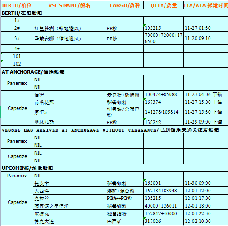
Task: Click the quantity cell 317026
Action: [x=164, y=221]
